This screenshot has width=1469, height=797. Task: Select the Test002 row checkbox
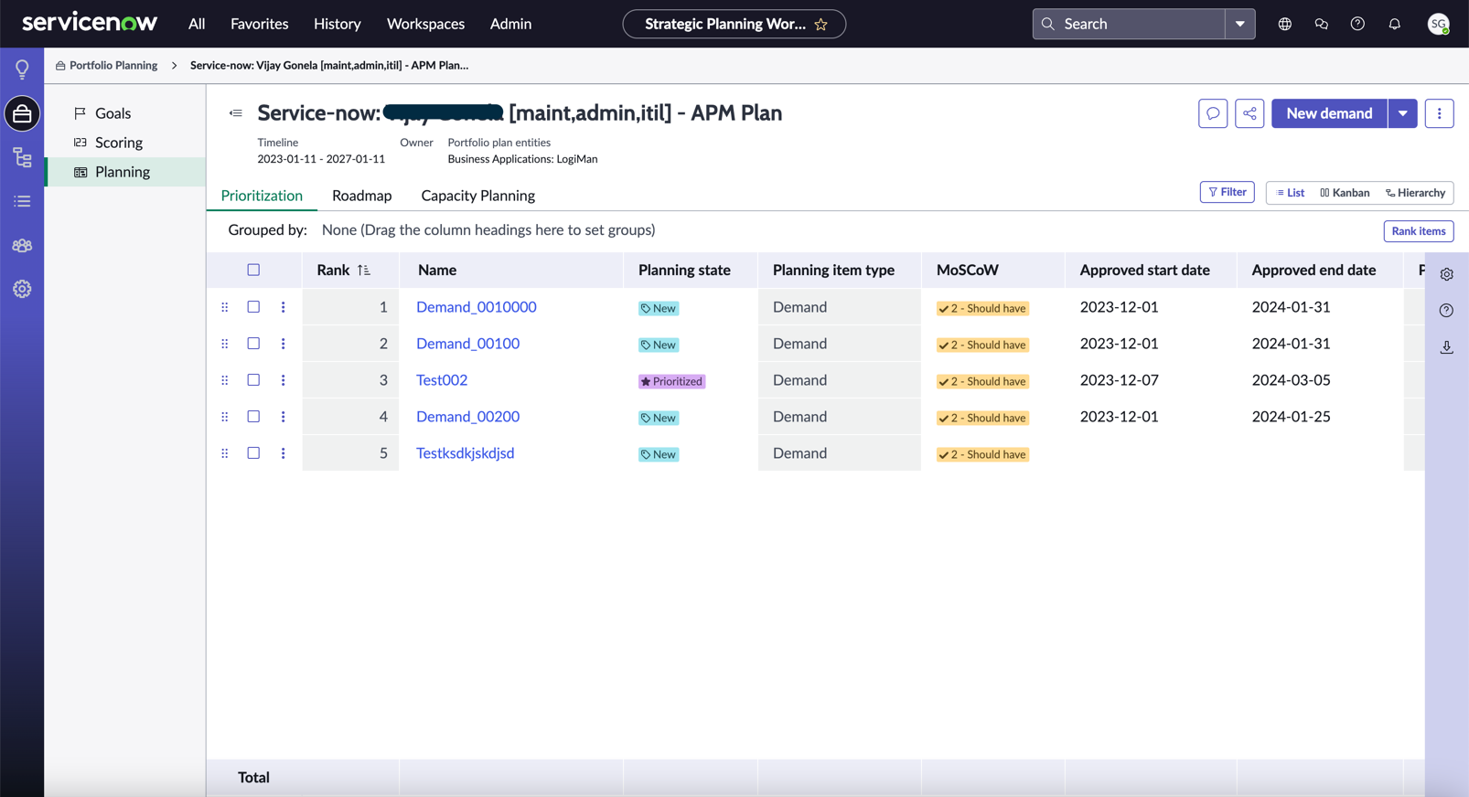(x=253, y=380)
